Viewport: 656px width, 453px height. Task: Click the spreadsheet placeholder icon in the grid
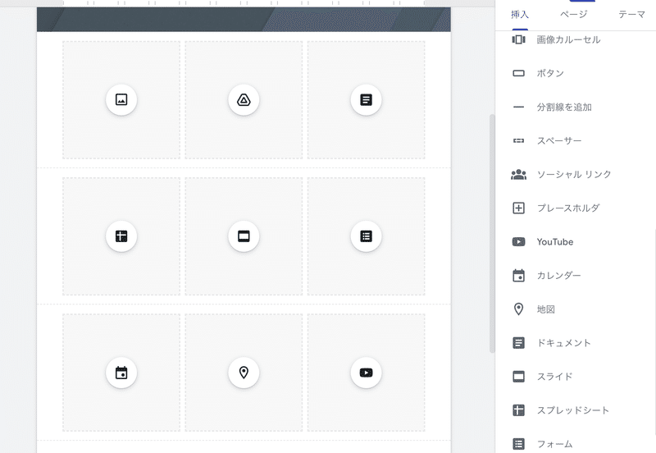121,236
